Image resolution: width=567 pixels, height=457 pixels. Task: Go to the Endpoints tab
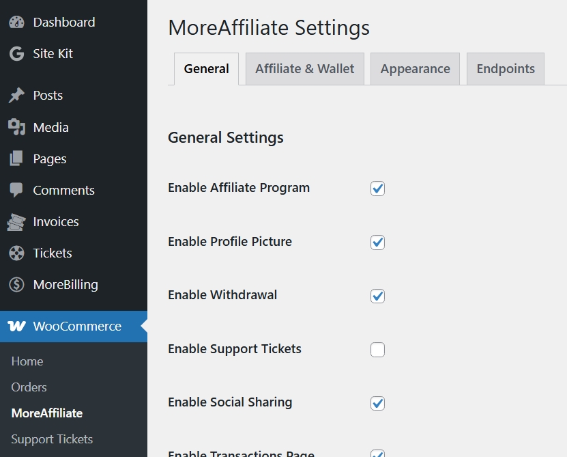click(x=506, y=69)
